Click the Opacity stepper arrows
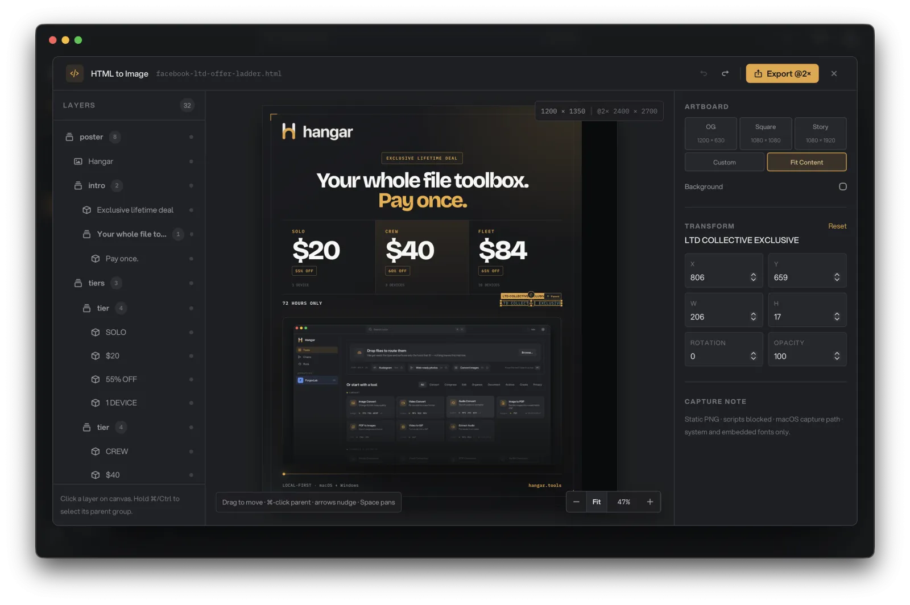Screen dimensions: 910x605 (x=837, y=356)
